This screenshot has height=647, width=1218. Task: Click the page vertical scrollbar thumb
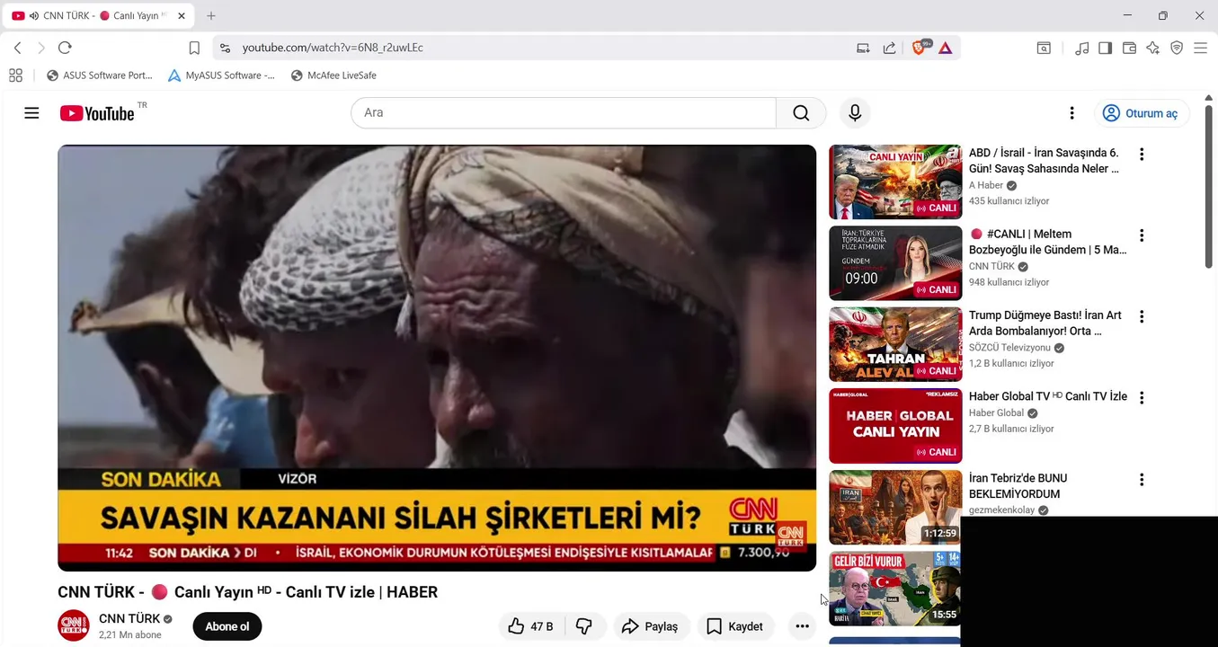[x=1209, y=187]
